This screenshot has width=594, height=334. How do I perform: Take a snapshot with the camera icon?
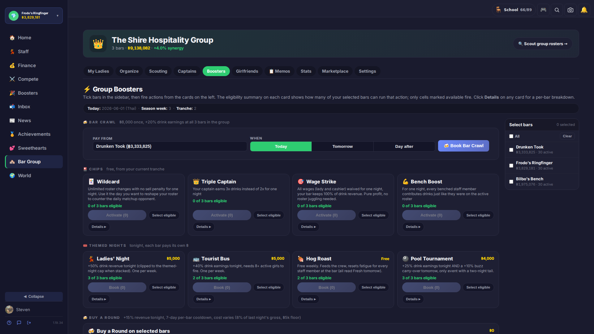click(570, 10)
